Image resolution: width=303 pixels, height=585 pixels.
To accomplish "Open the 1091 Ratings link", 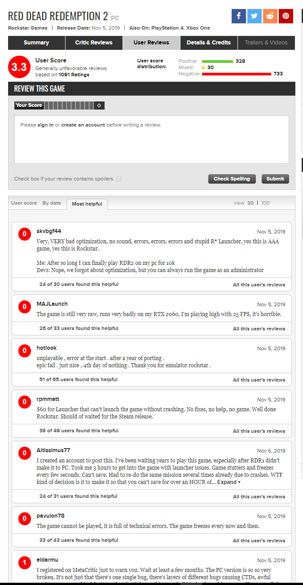I will pos(74,75).
